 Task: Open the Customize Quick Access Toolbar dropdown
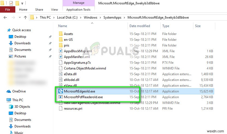point(22,3)
